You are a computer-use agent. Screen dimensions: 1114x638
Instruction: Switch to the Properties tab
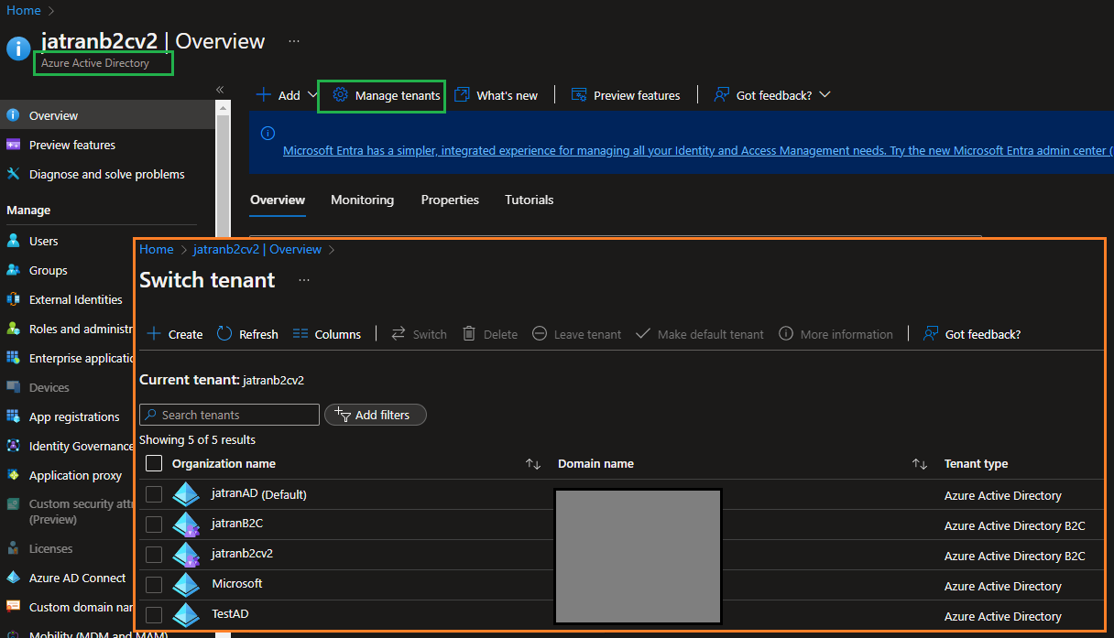tap(450, 200)
